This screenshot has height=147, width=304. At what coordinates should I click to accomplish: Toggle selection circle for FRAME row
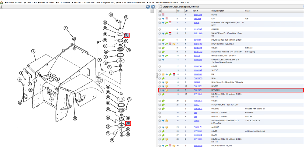pos(160,15)
